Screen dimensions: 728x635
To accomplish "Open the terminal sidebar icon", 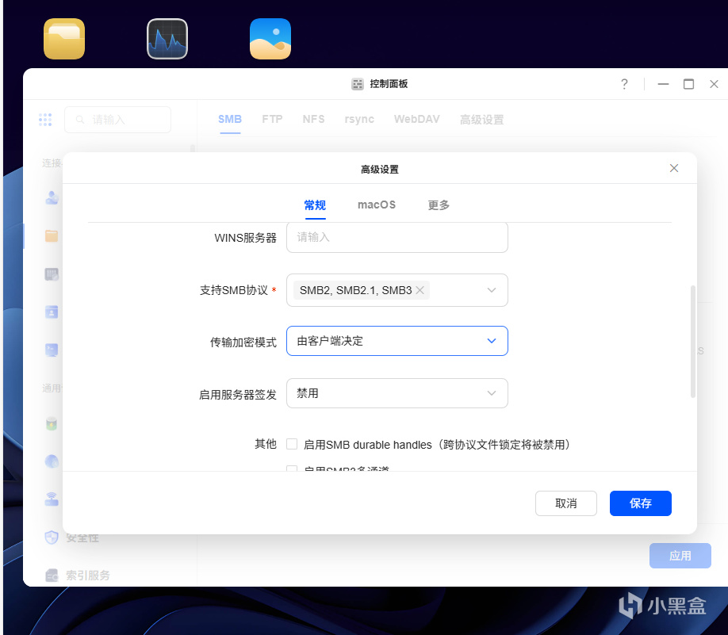I will point(52,350).
